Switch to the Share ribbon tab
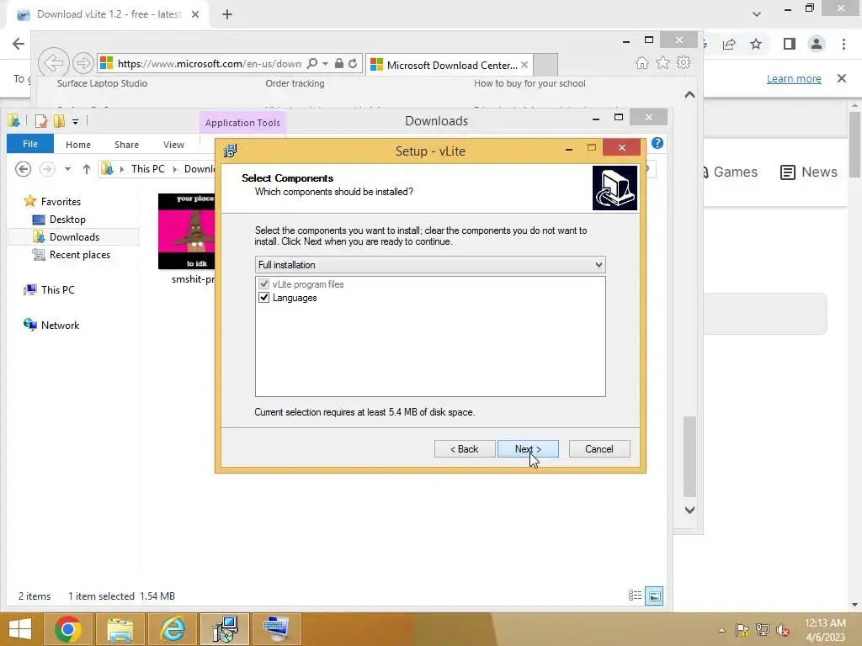 coord(126,145)
